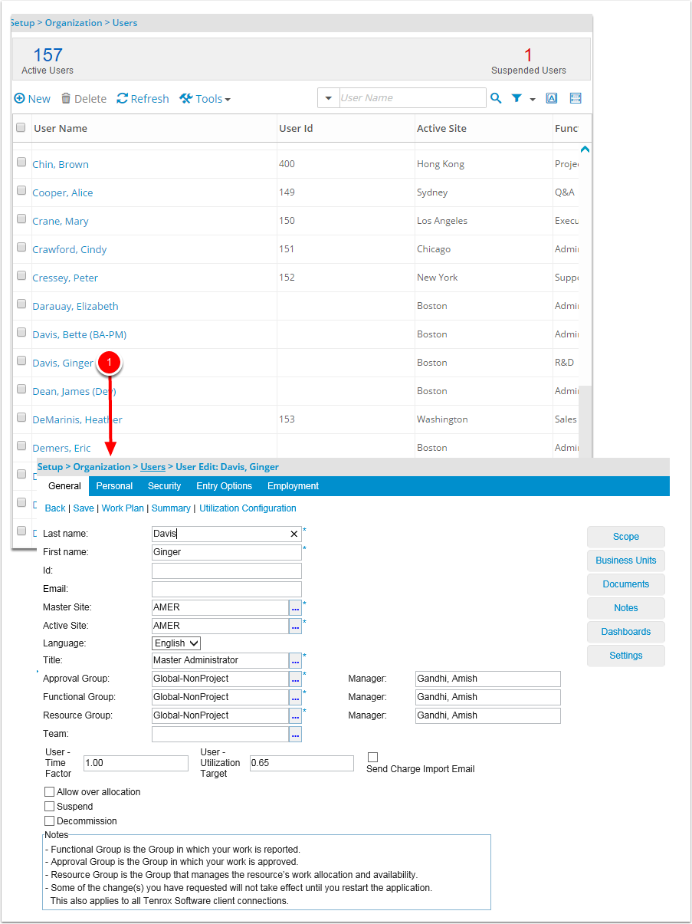Click the Business Units button

pyautogui.click(x=626, y=561)
